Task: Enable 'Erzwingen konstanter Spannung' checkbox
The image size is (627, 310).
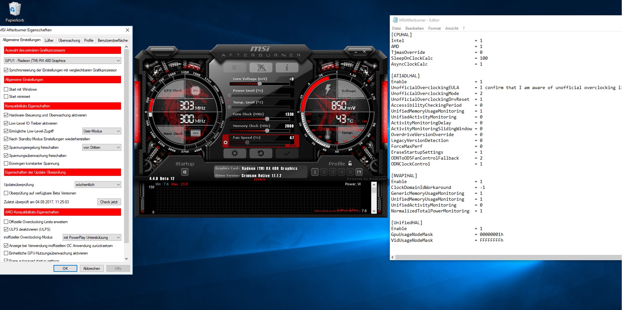Action: point(6,163)
